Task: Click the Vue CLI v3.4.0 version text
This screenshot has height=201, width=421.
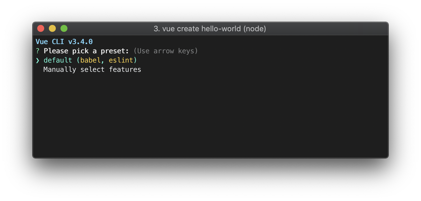Action: 64,41
